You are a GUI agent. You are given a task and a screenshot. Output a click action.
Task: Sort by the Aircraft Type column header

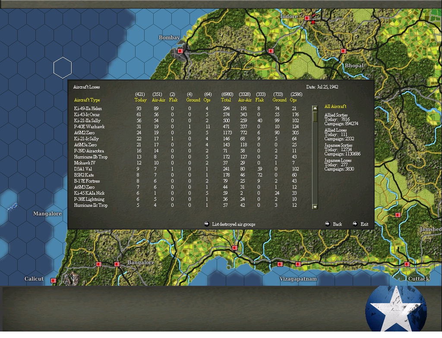[87, 100]
